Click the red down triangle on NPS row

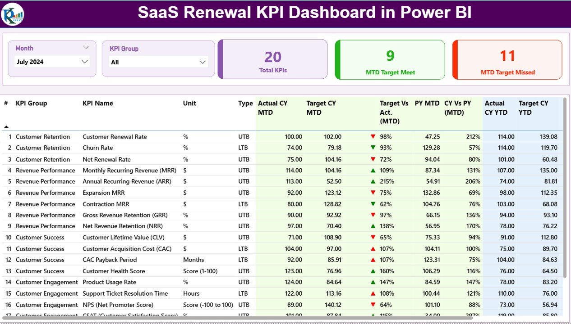coord(373,305)
